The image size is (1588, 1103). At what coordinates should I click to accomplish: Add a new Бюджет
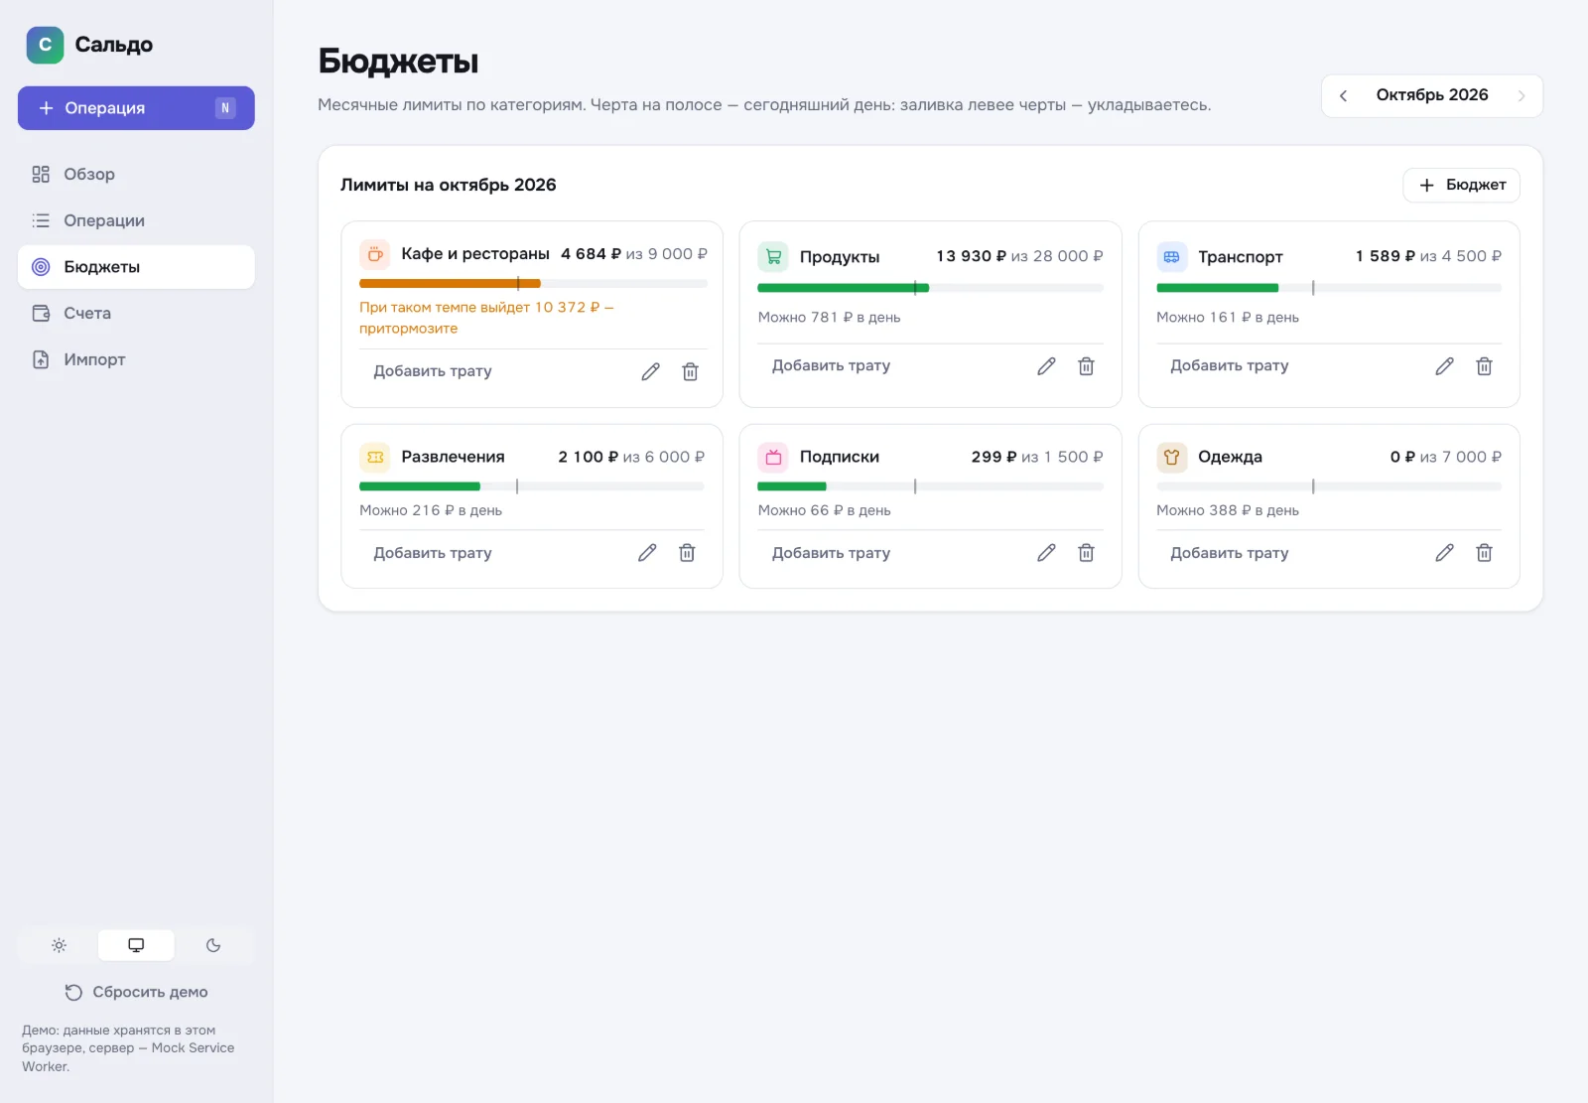click(x=1461, y=185)
